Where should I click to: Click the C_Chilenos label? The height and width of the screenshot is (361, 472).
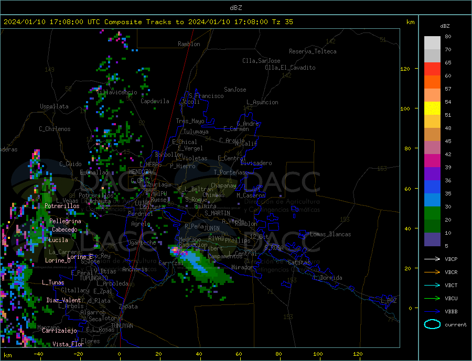click(x=55, y=129)
